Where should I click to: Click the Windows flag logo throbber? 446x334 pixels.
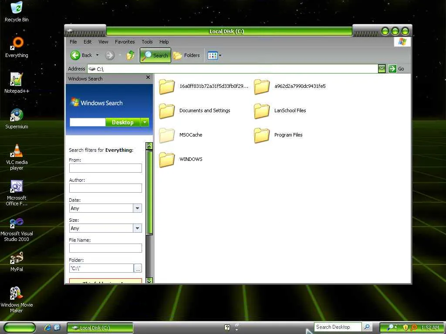tap(402, 42)
